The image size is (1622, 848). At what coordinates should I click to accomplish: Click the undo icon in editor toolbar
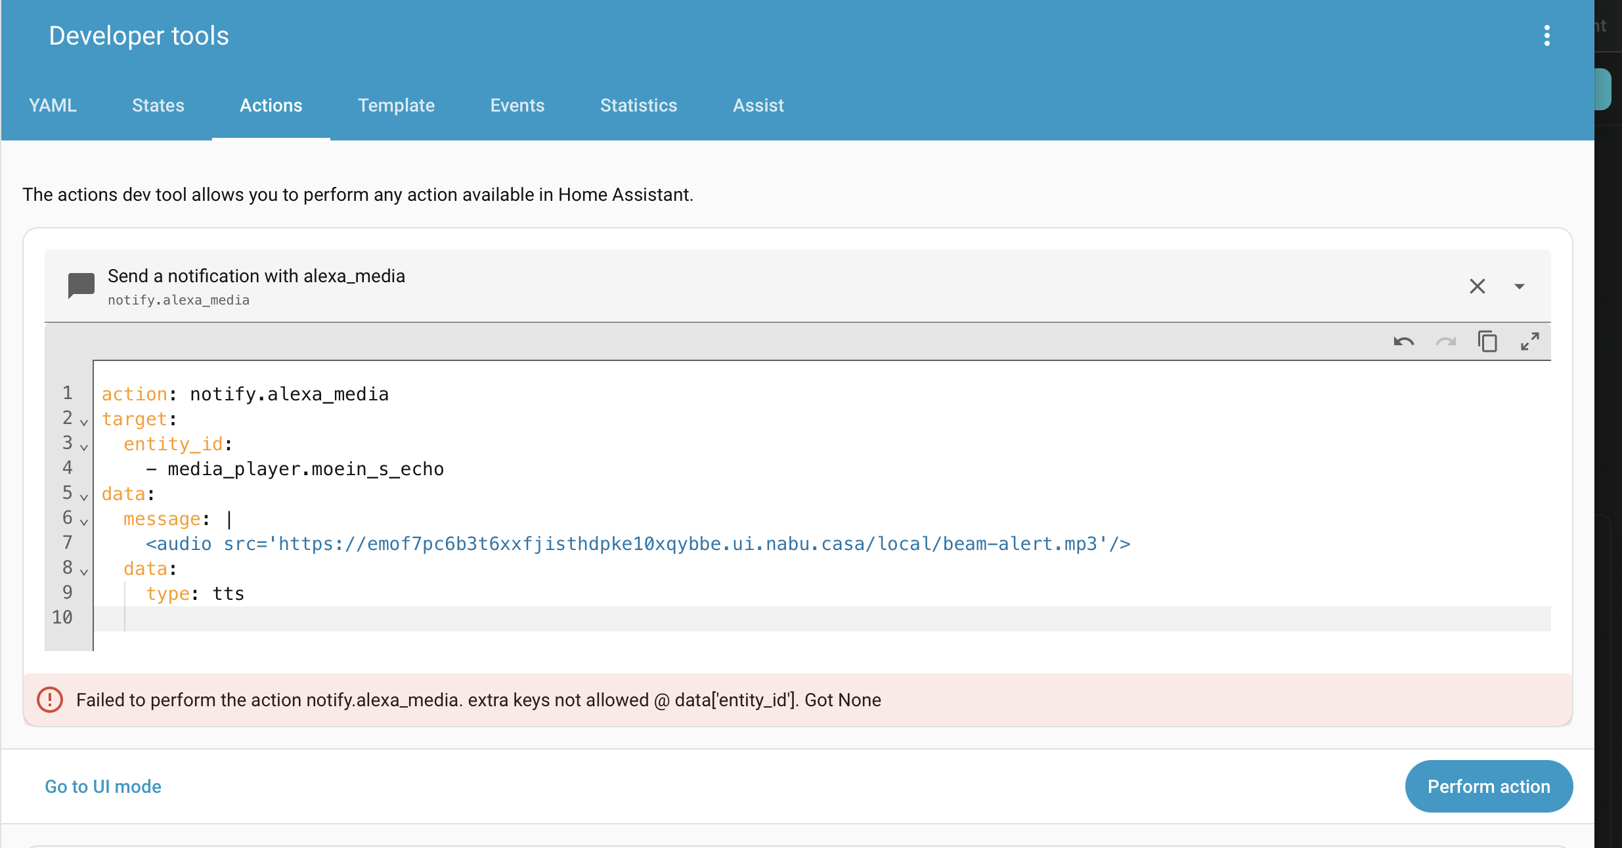tap(1403, 342)
